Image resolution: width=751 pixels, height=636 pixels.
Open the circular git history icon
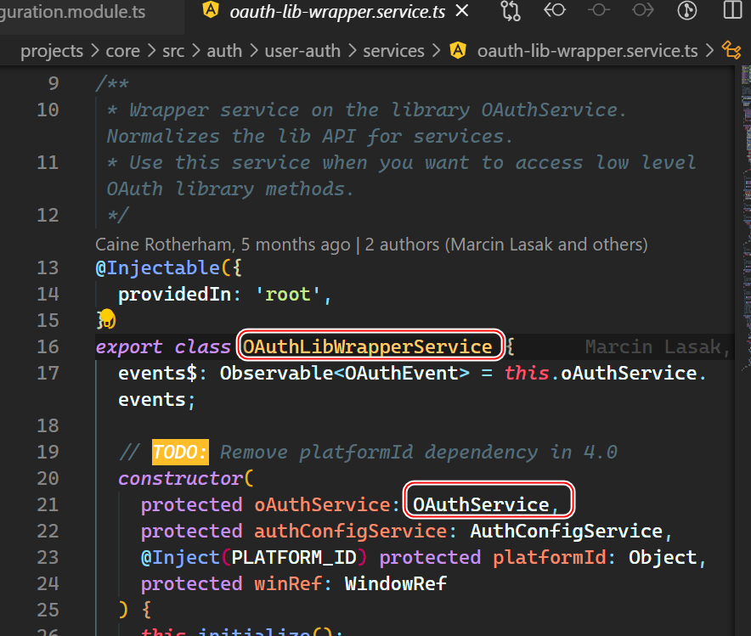686,11
